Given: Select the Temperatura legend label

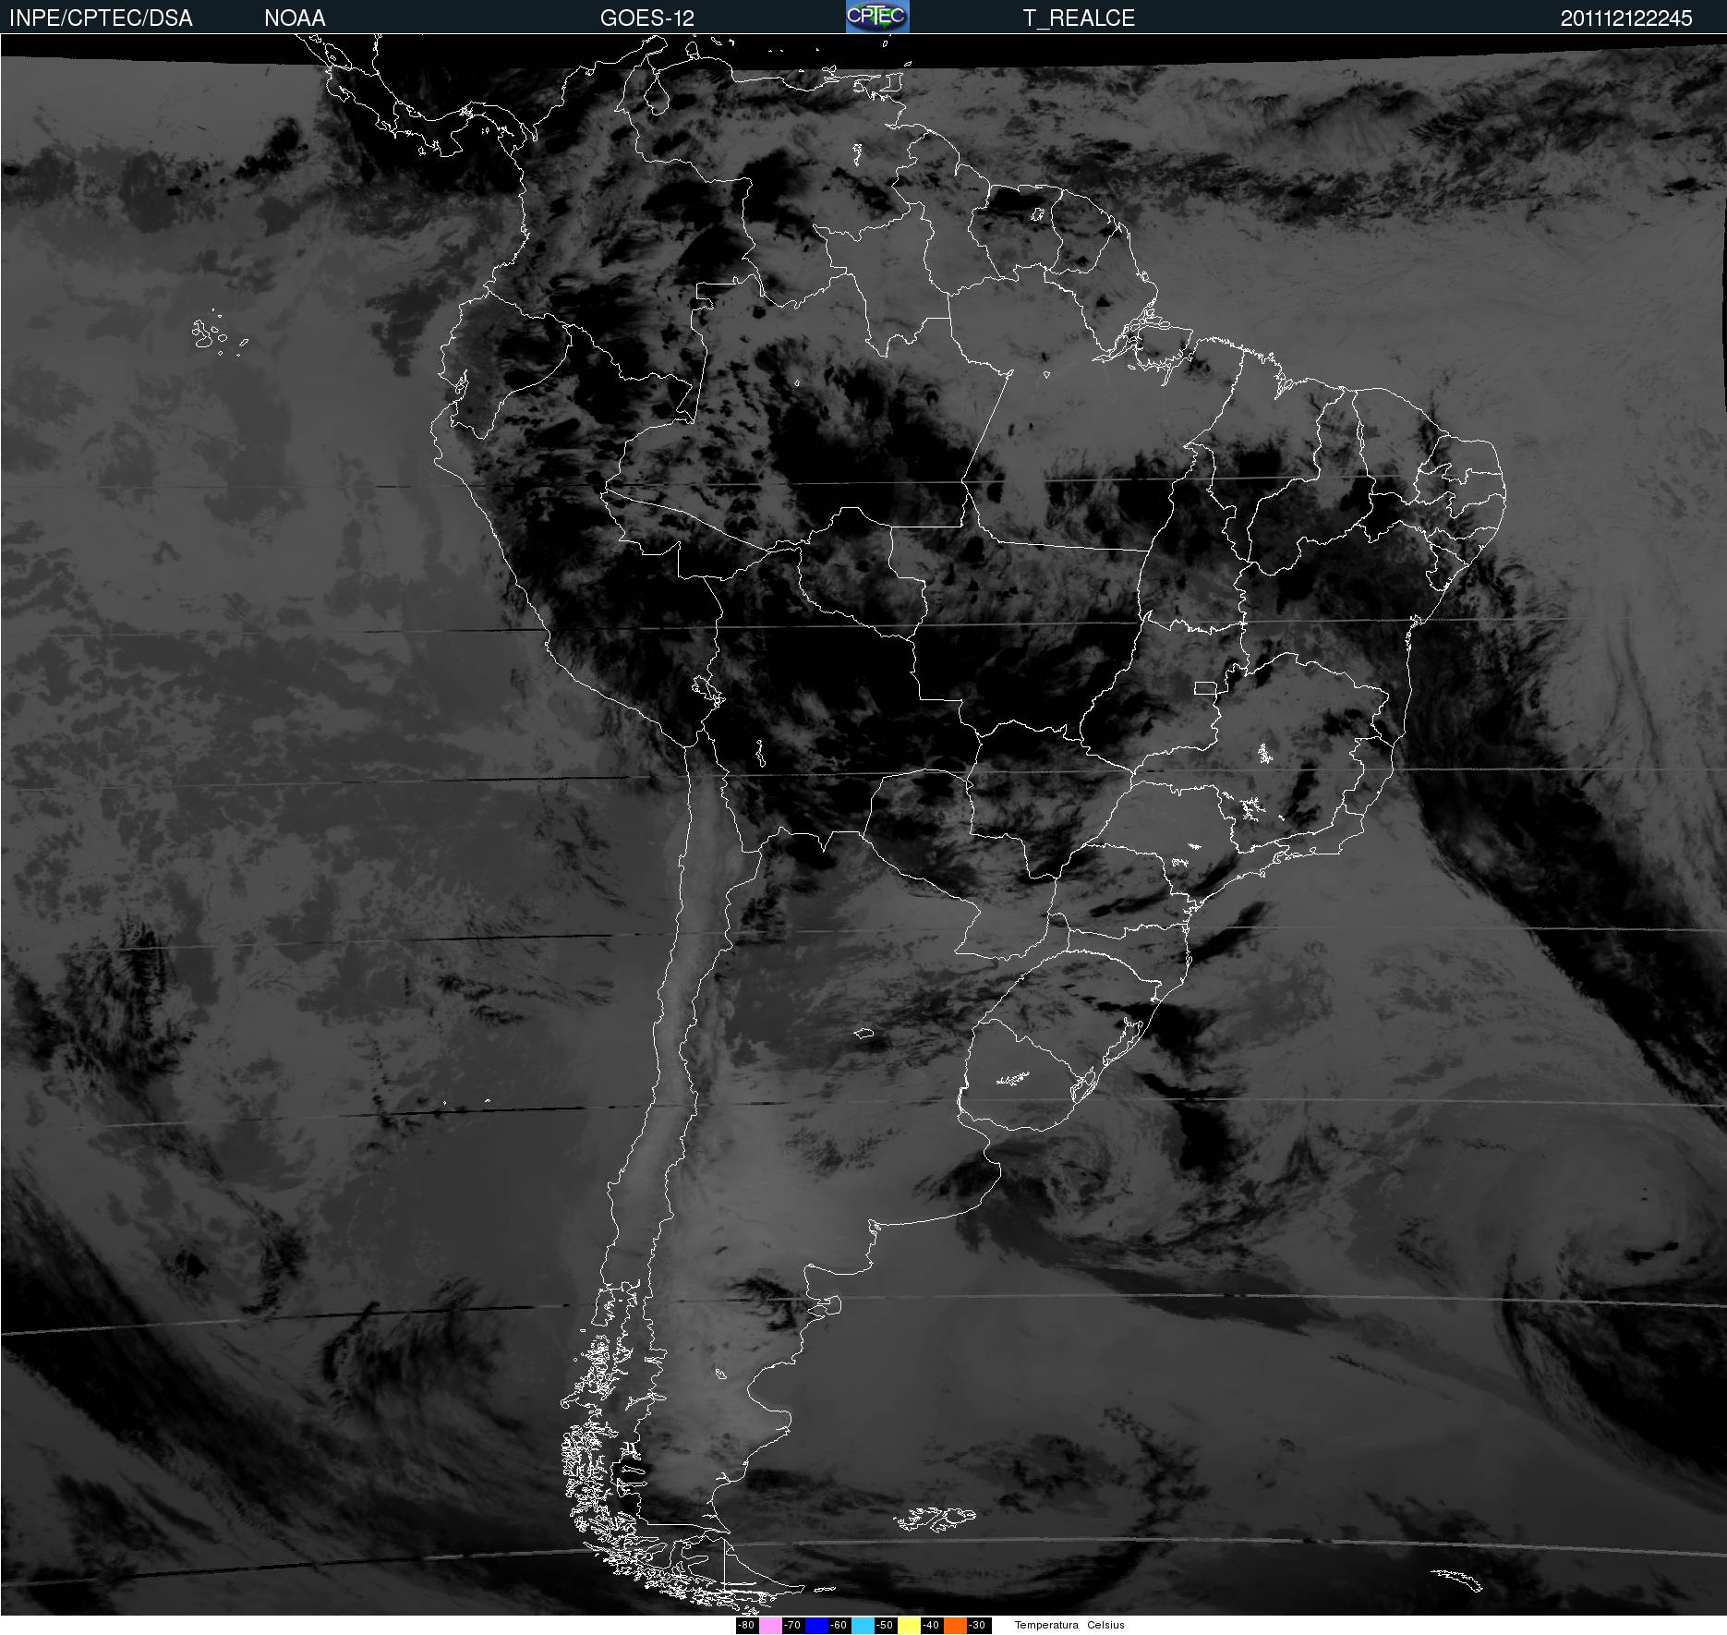Looking at the screenshot, I should tap(1046, 1626).
